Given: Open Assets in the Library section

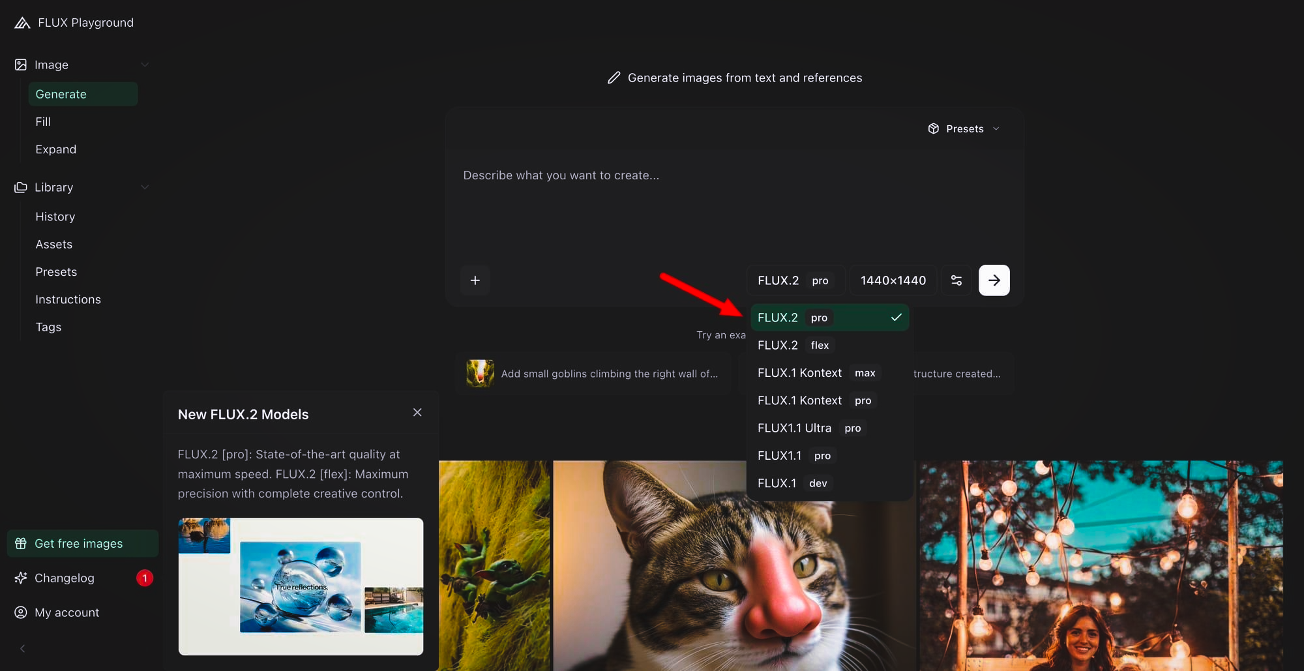Looking at the screenshot, I should 83,244.
